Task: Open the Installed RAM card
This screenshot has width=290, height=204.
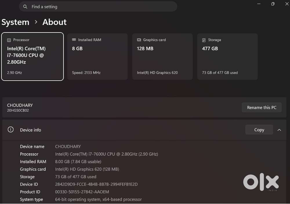Action: 97,57
